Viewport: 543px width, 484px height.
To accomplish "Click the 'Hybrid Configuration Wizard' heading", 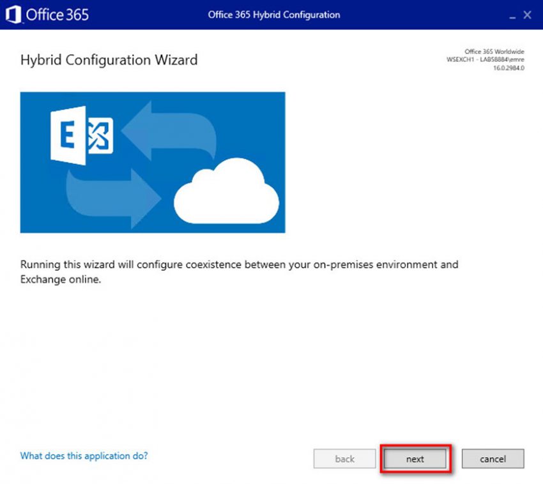I will [109, 60].
